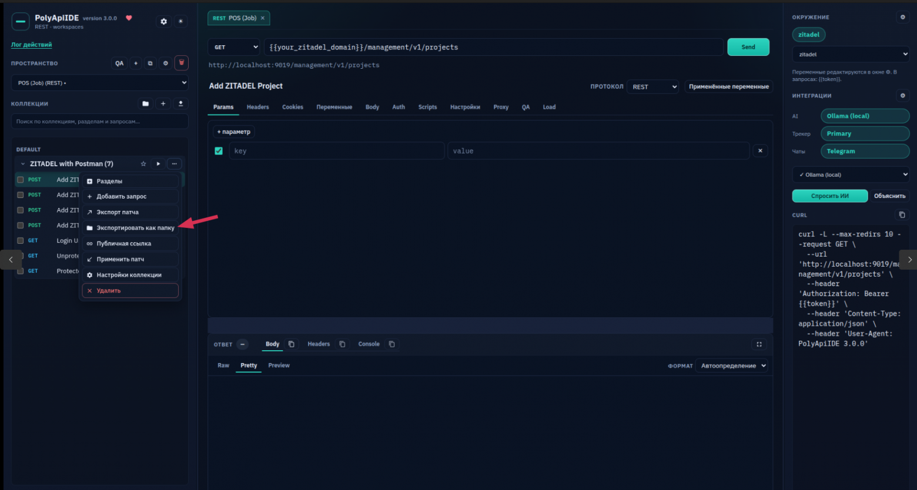Screen dimensions: 917x490
Task: Click into the collections search field
Action: pos(99,122)
